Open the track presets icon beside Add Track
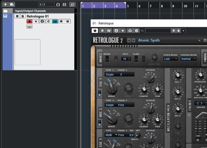 (12, 4)
